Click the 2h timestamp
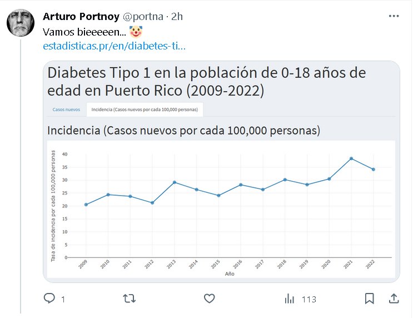The image size is (418, 318). [x=177, y=17]
